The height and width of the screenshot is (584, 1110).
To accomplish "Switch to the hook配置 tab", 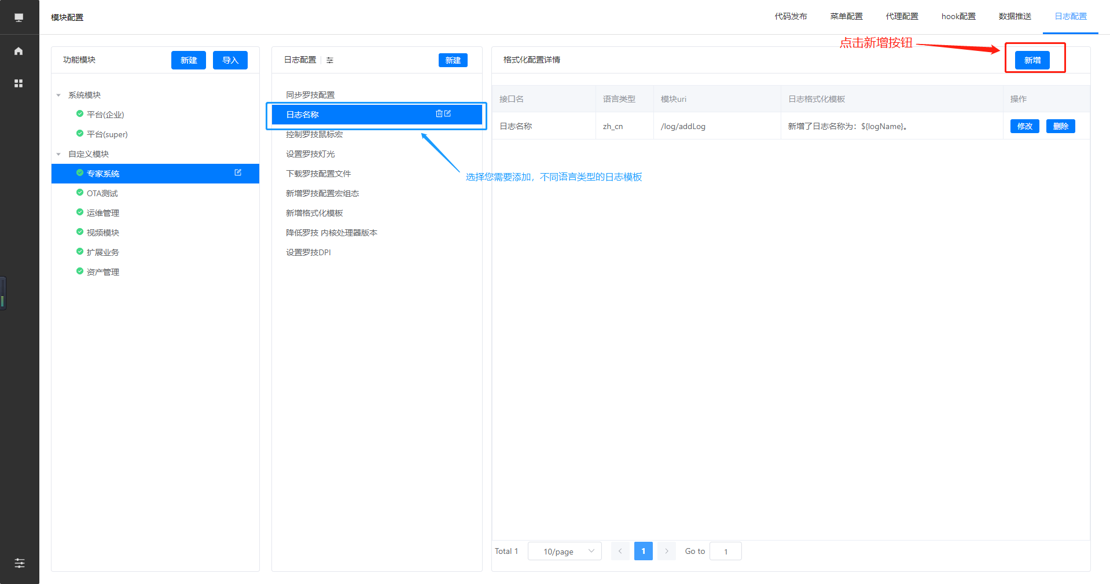I will pyautogui.click(x=958, y=16).
